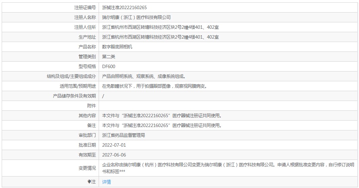Select the 变更情况 label
359x188 pixels.
tap(87, 168)
